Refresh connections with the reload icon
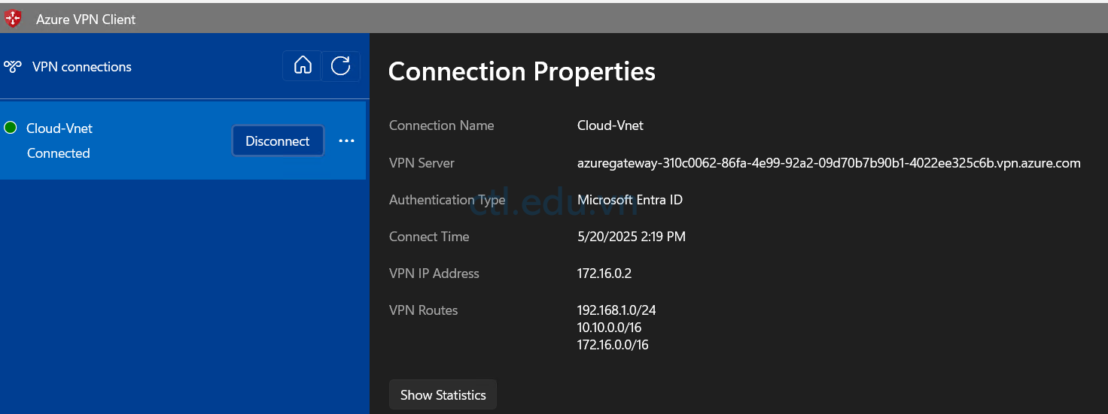 pos(341,66)
